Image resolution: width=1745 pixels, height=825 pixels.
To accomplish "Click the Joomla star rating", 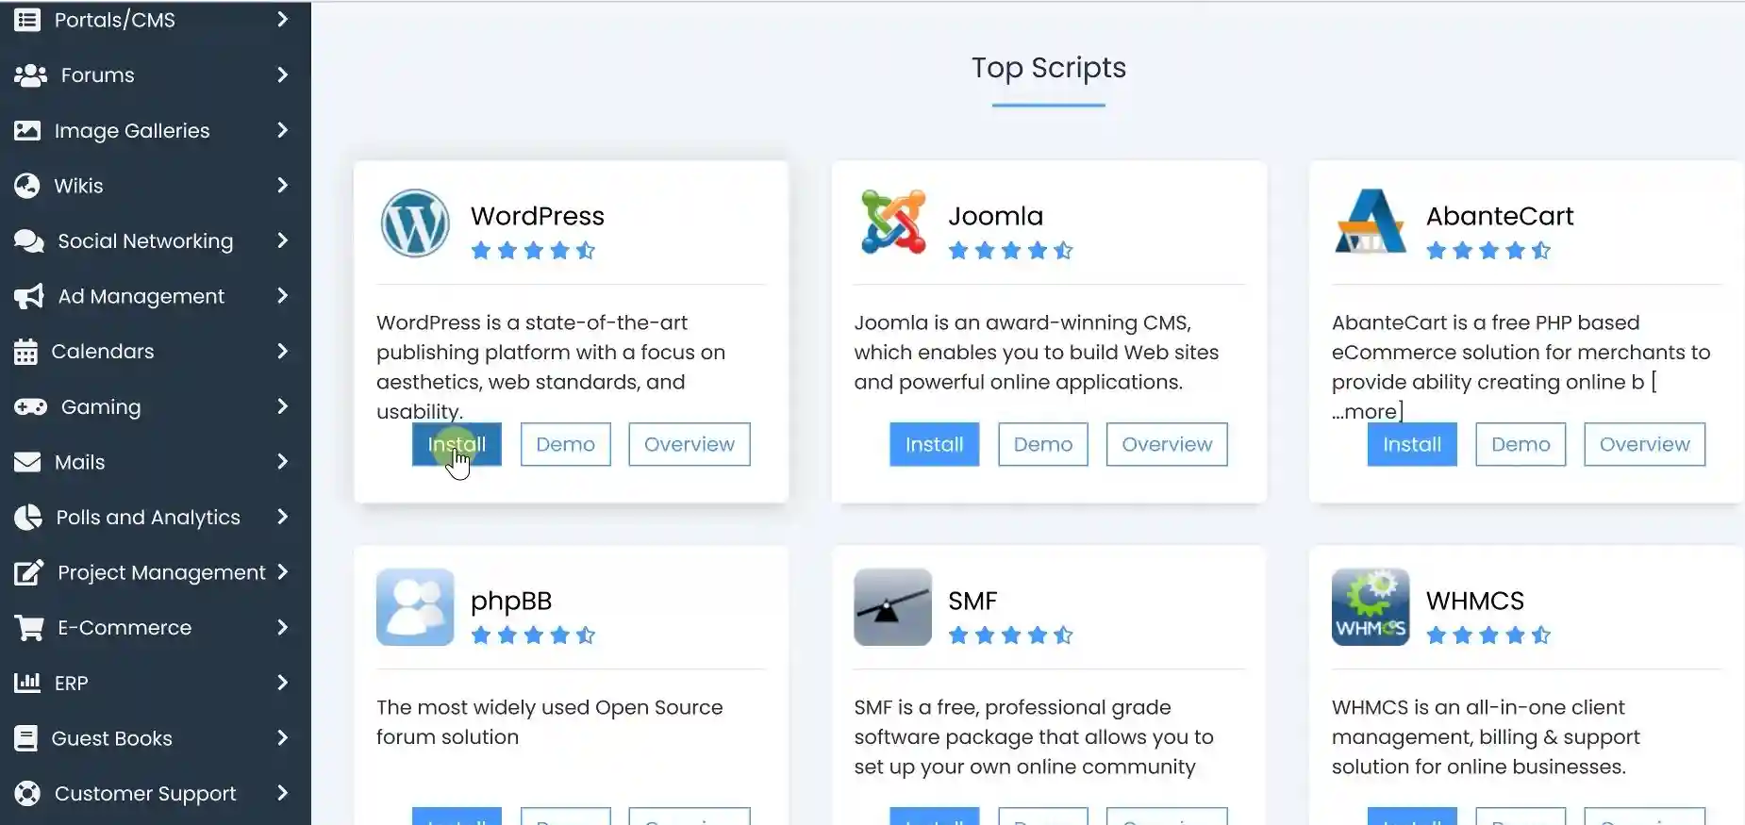I will [x=1011, y=251].
